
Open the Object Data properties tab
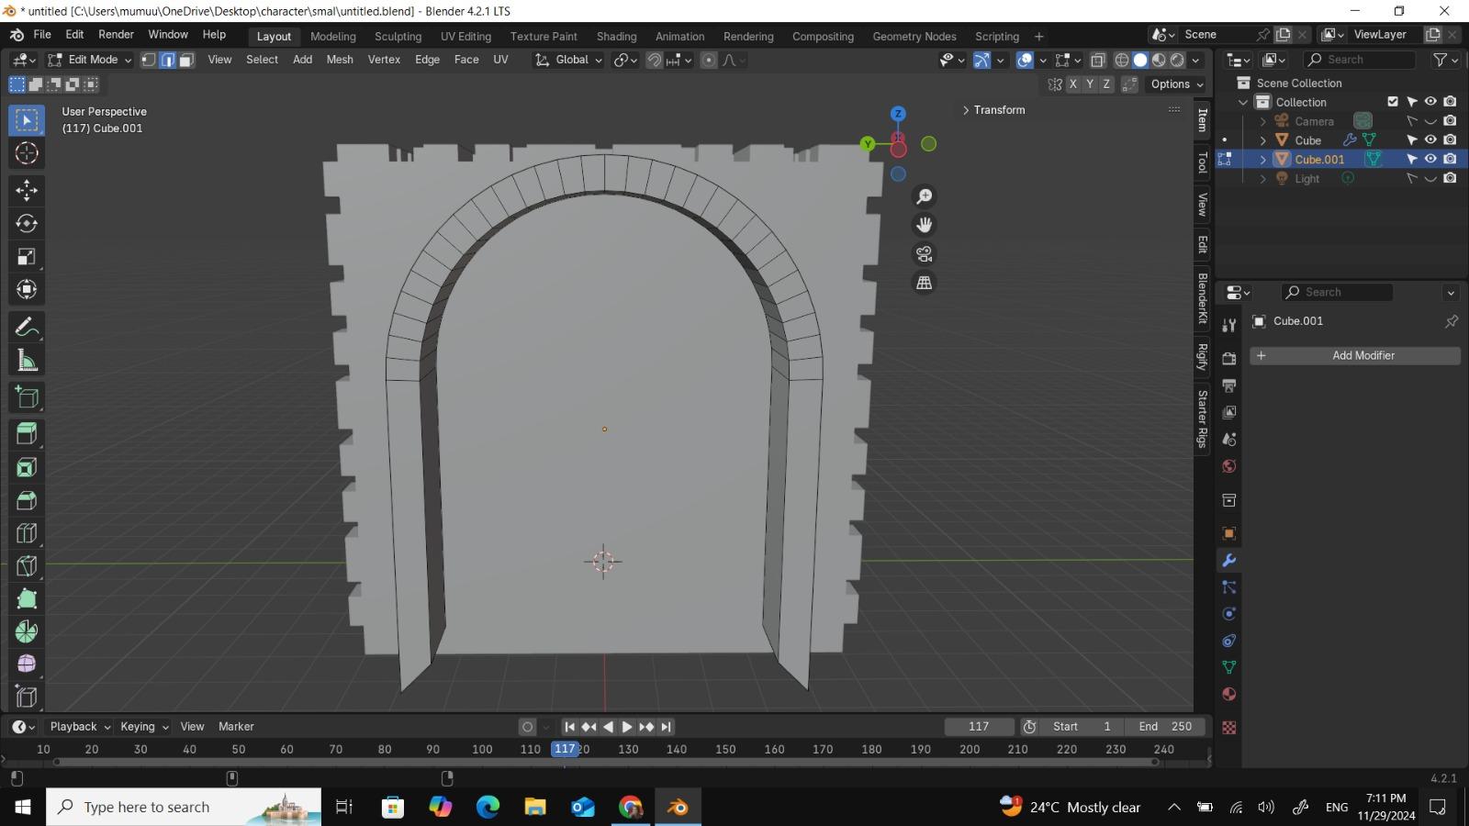coord(1229,667)
